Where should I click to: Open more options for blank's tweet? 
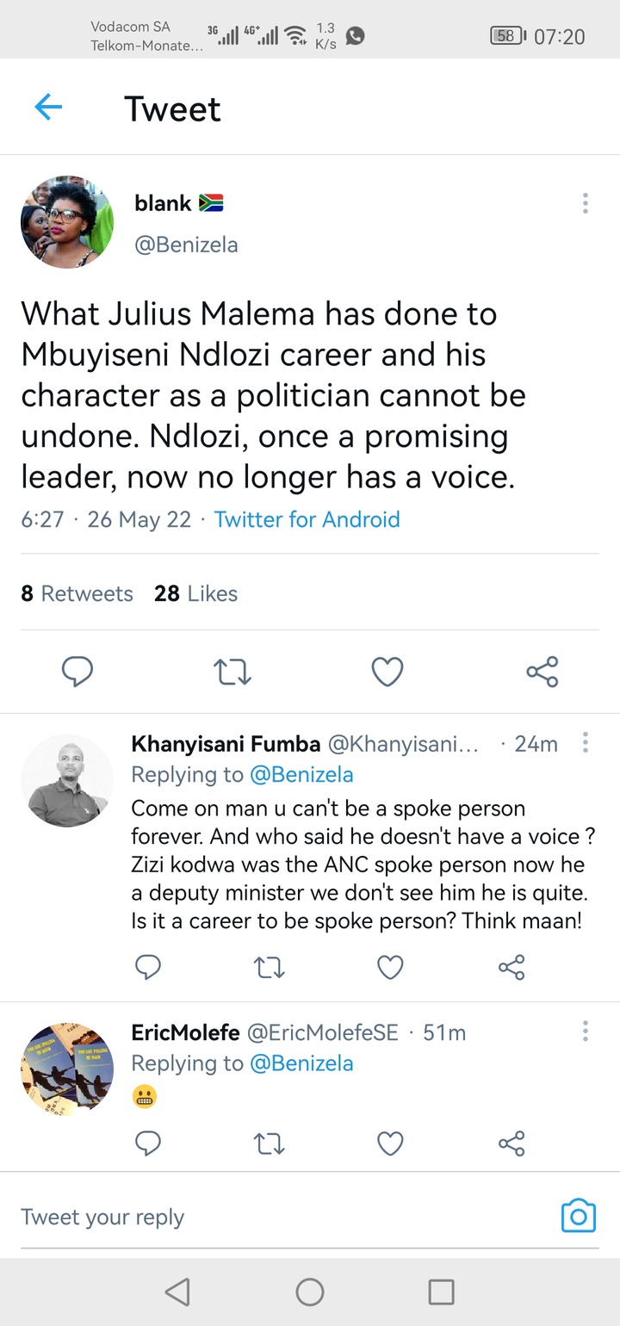coord(585,203)
